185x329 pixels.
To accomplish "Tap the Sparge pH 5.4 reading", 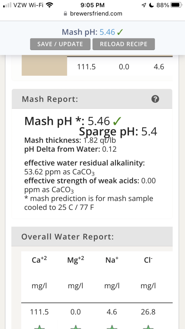I will (118, 132).
